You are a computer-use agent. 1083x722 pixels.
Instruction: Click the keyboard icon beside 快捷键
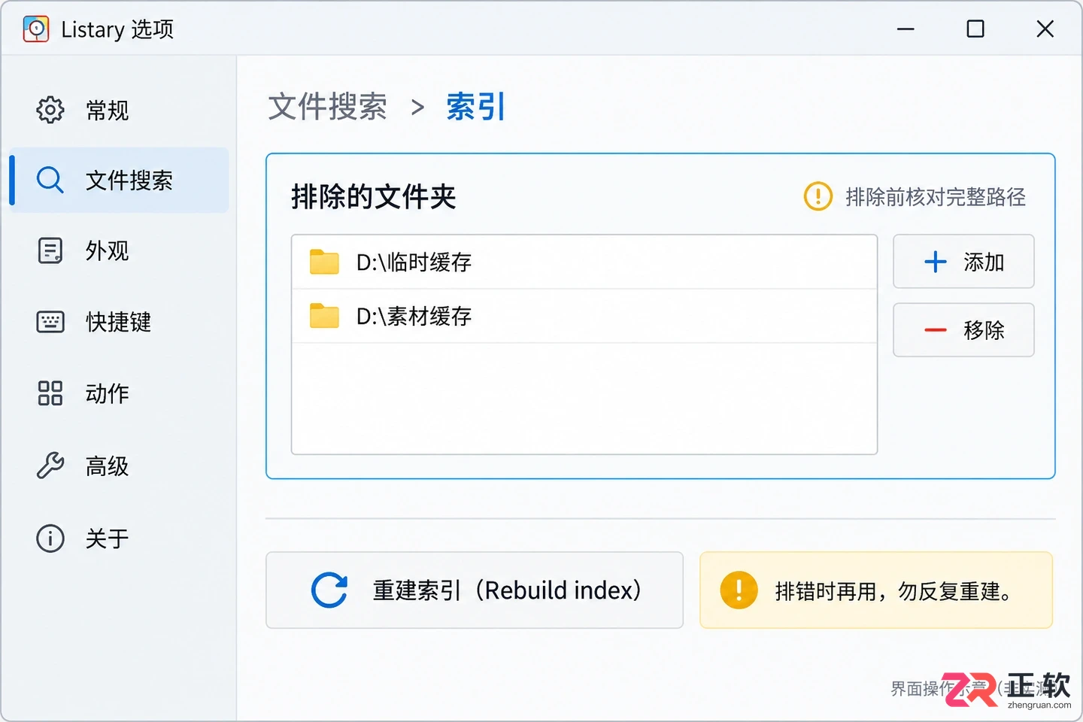click(50, 322)
